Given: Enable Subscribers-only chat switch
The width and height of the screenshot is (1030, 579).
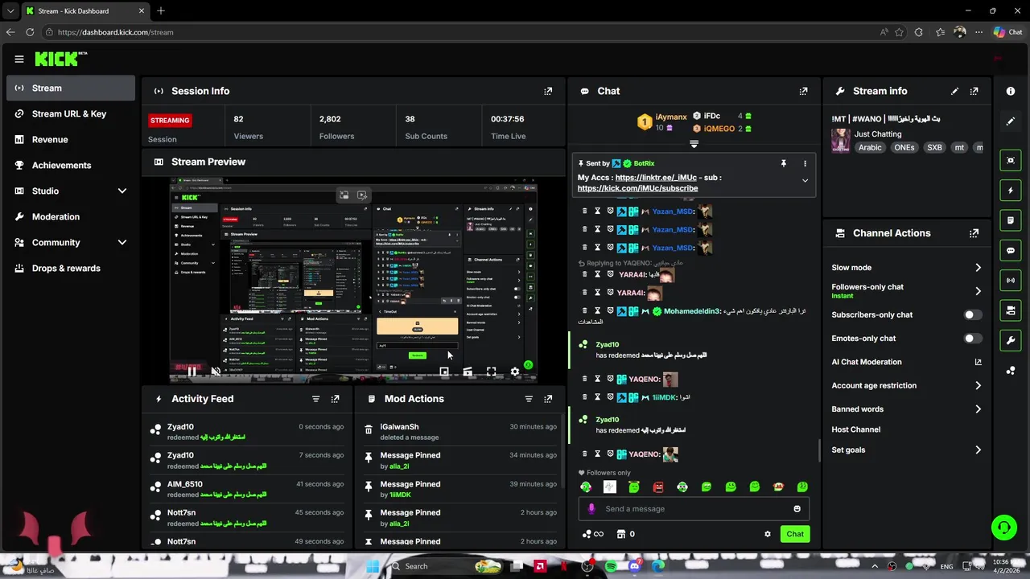Looking at the screenshot, I should [972, 315].
